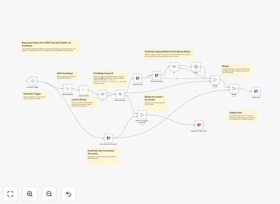
Task: Select the If1 node before Wait
Action: click(174, 67)
